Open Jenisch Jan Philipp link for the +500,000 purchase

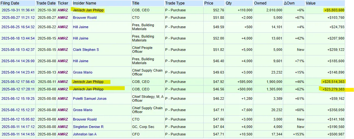(x=88, y=89)
